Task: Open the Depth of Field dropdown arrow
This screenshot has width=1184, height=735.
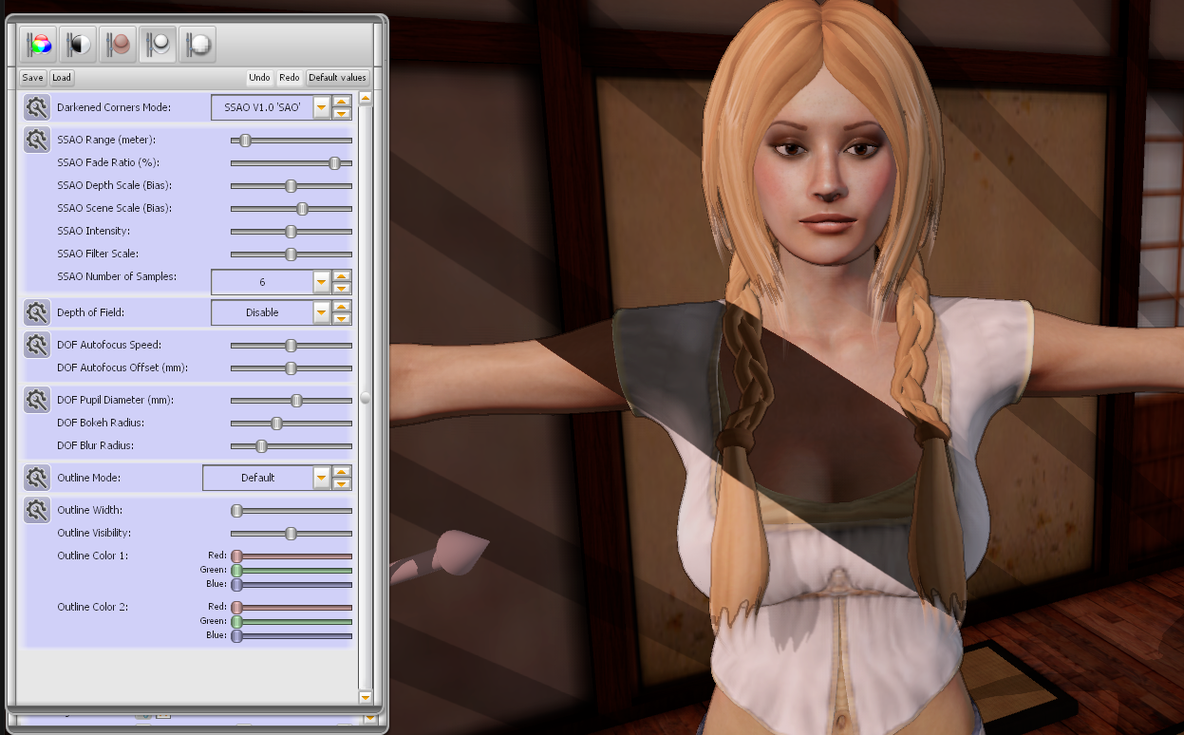Action: (322, 312)
